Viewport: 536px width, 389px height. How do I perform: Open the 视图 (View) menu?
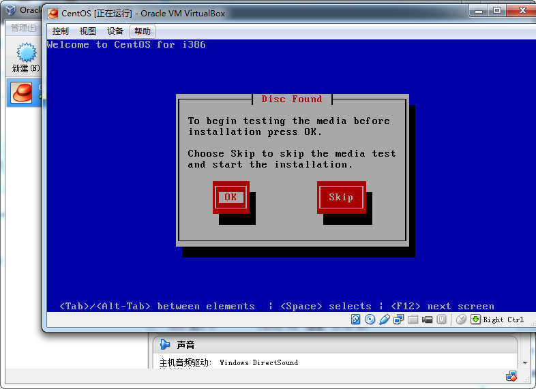click(x=88, y=31)
